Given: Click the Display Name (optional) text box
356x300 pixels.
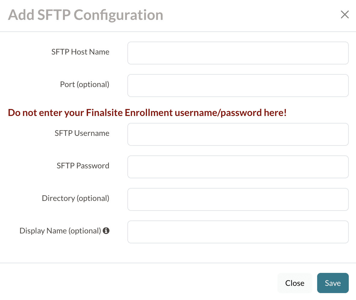Looking at the screenshot, I should click(x=238, y=232).
